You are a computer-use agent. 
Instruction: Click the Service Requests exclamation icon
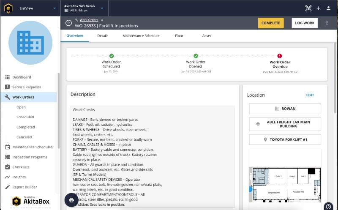click(8, 87)
